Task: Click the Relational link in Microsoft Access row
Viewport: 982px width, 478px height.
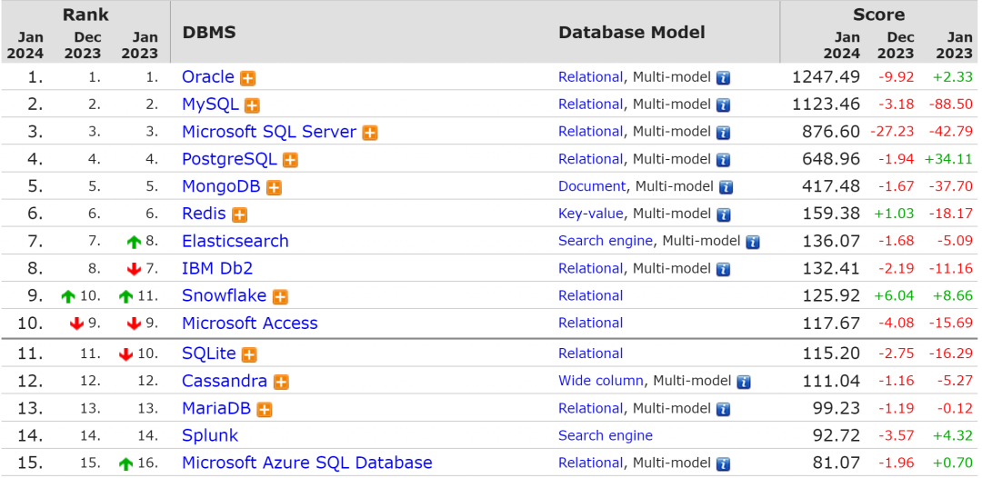Action: (591, 323)
